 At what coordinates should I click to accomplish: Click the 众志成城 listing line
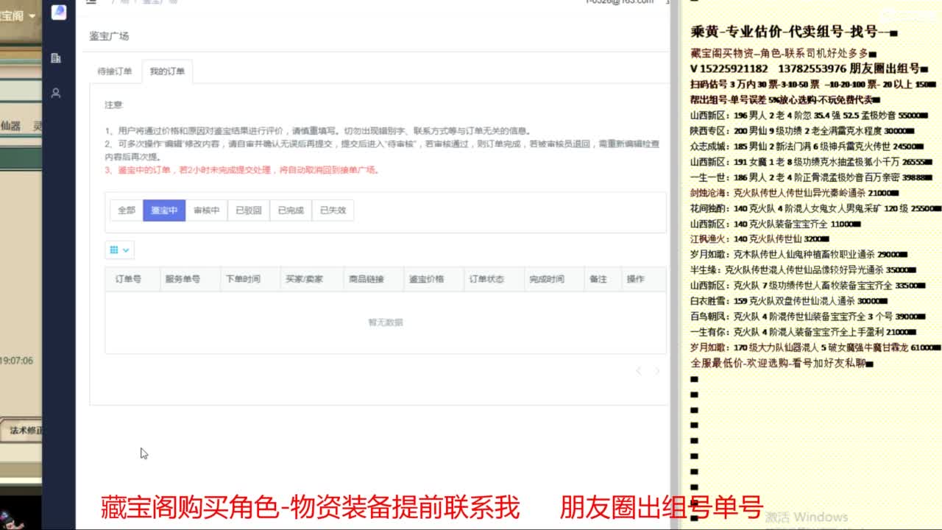[805, 146]
